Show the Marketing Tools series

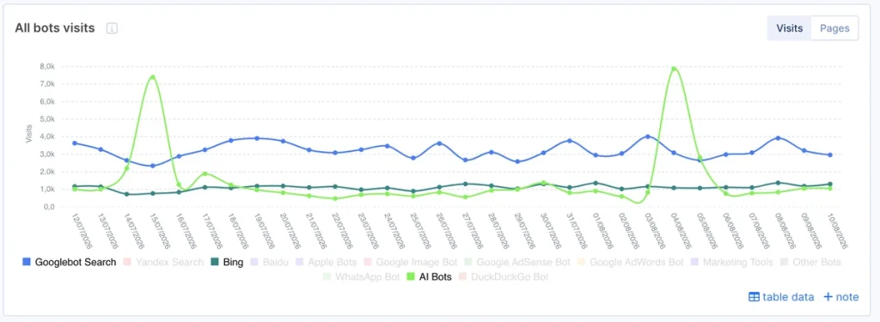[732, 262]
